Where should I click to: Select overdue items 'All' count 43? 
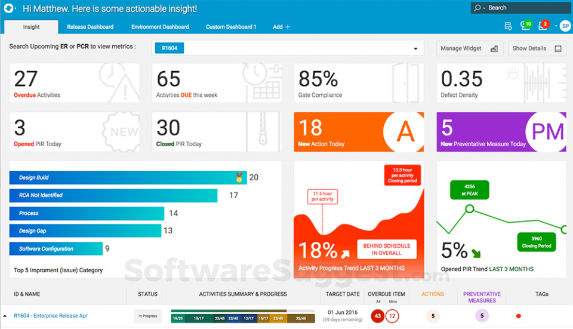coord(377,316)
